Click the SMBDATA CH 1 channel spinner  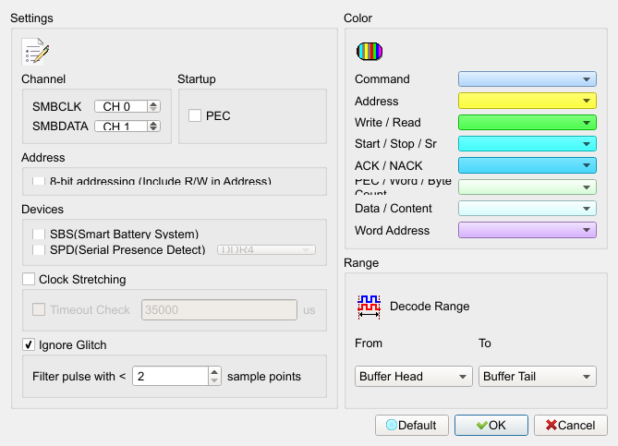pyautogui.click(x=127, y=127)
